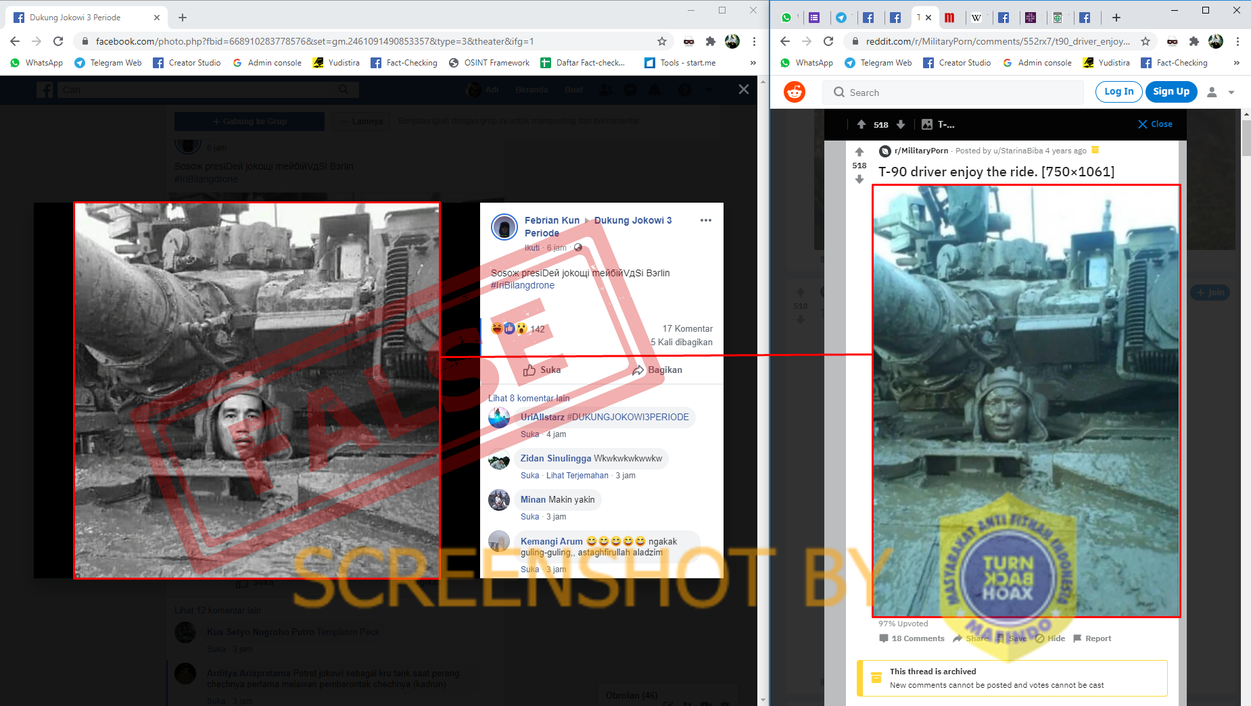This screenshot has height=706, width=1251.
Task: Reload the Reddit page
Action: point(828,41)
